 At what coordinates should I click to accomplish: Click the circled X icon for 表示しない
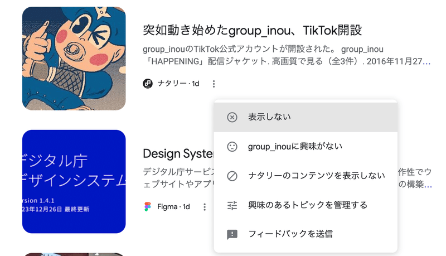232,117
